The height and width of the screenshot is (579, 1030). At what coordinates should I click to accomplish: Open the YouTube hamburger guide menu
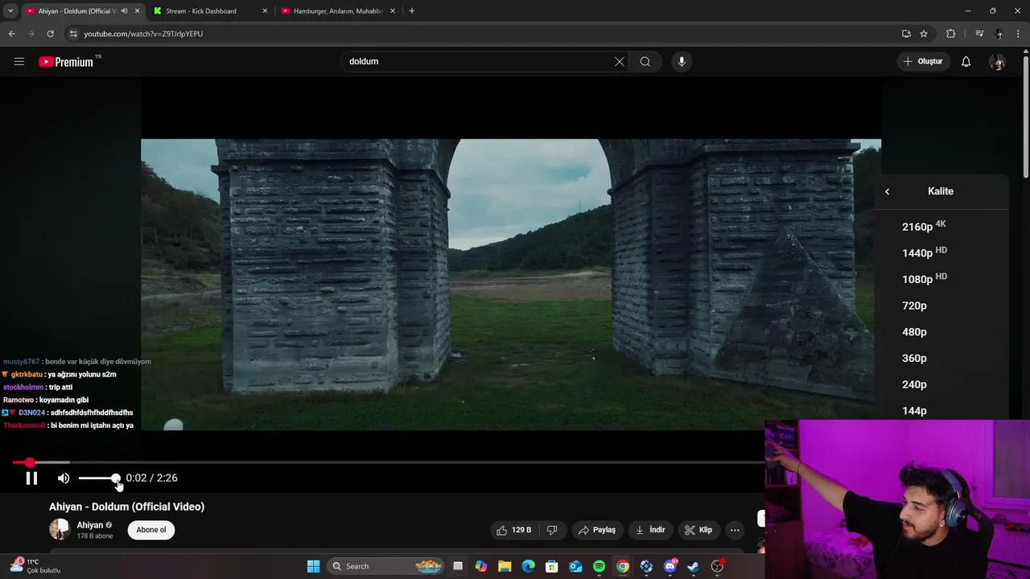coord(19,61)
